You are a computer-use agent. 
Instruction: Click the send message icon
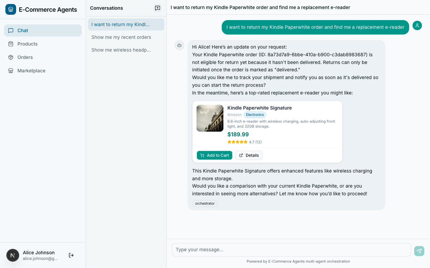pos(419,251)
